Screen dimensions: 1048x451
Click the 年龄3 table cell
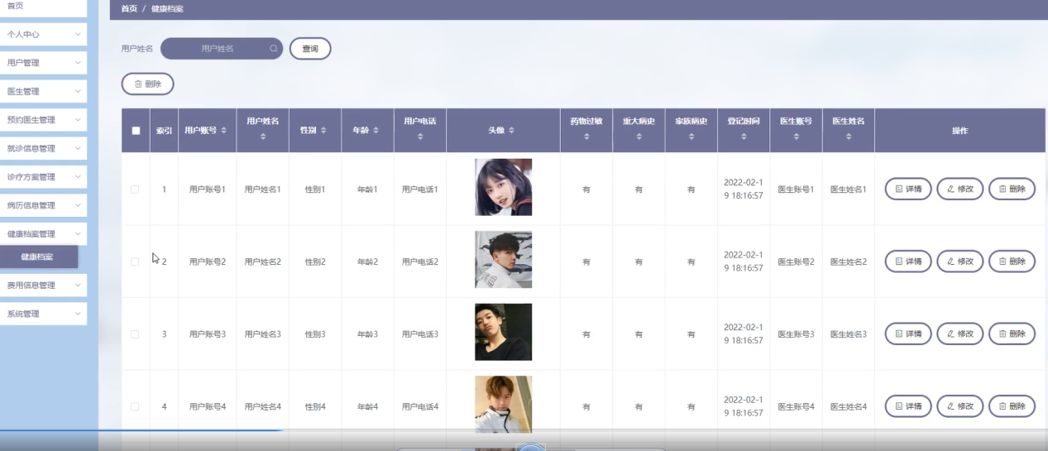coord(367,334)
